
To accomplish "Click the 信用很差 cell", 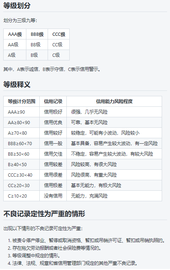I will [x=53, y=175].
